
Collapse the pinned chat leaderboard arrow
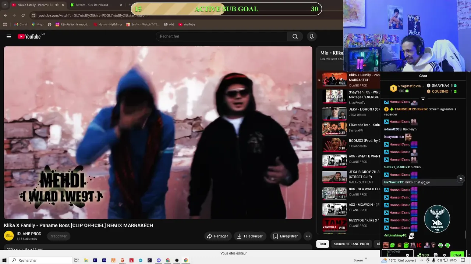click(x=423, y=98)
